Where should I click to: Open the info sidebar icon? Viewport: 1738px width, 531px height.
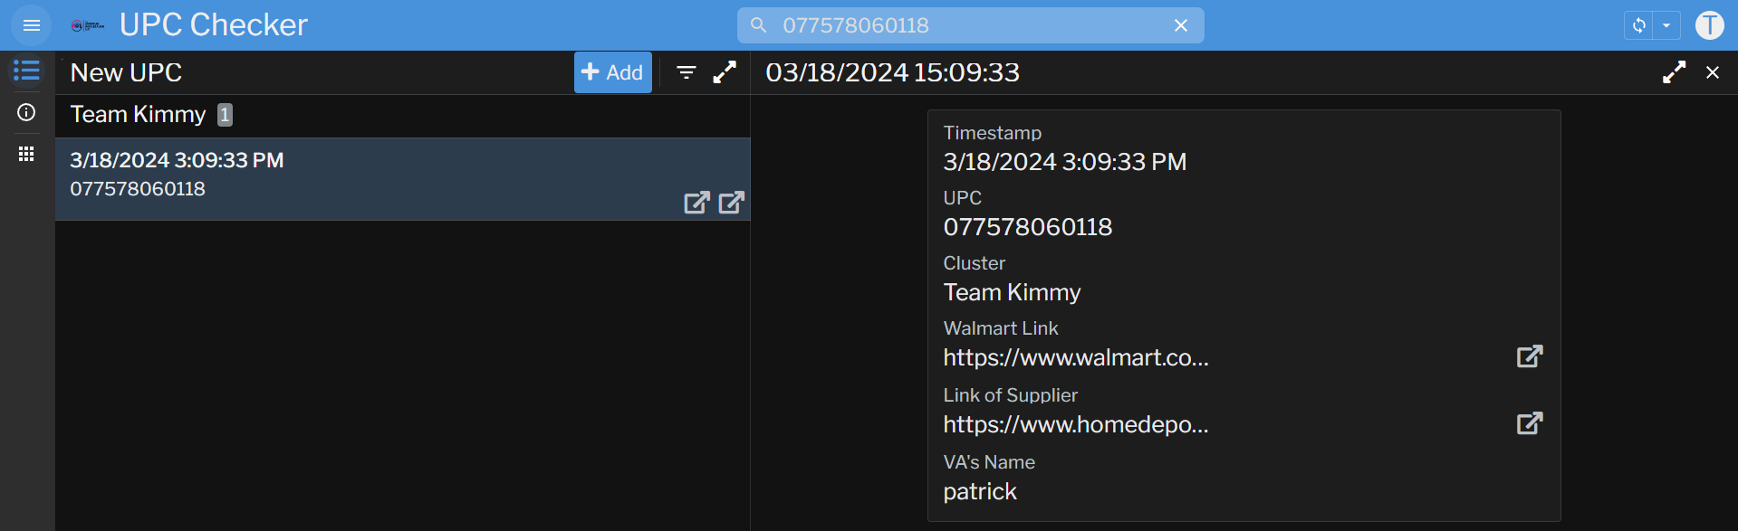pyautogui.click(x=26, y=112)
